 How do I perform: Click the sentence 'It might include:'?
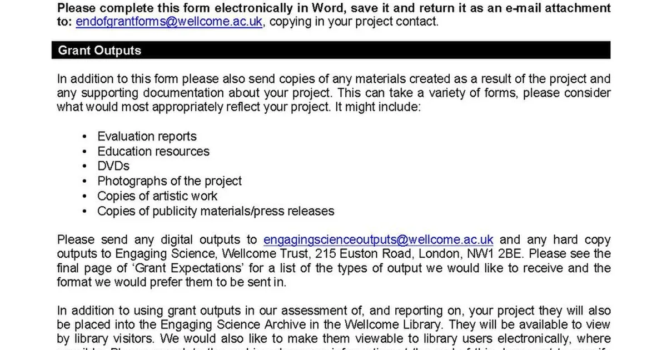[379, 107]
